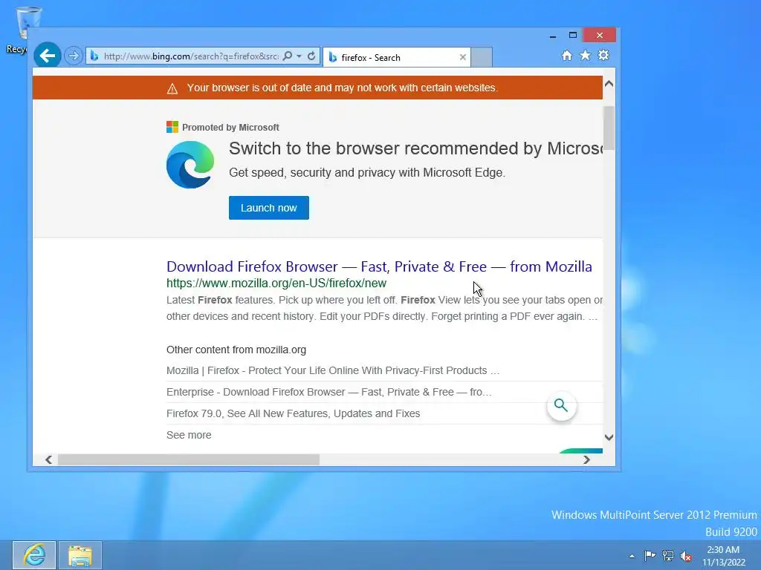Click the horizontal scrollbar right arrow
This screenshot has height=570, width=761.
587,459
